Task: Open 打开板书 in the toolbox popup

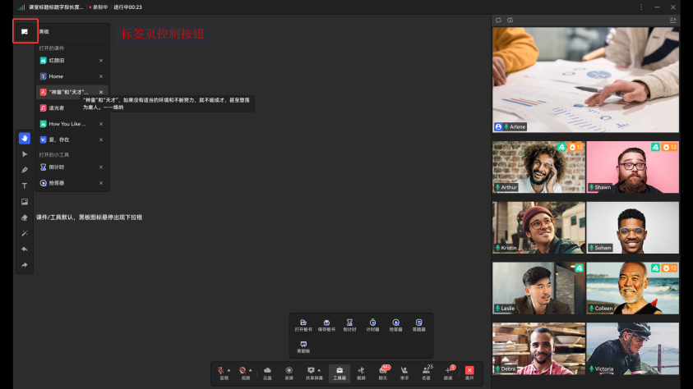Action: click(x=303, y=326)
